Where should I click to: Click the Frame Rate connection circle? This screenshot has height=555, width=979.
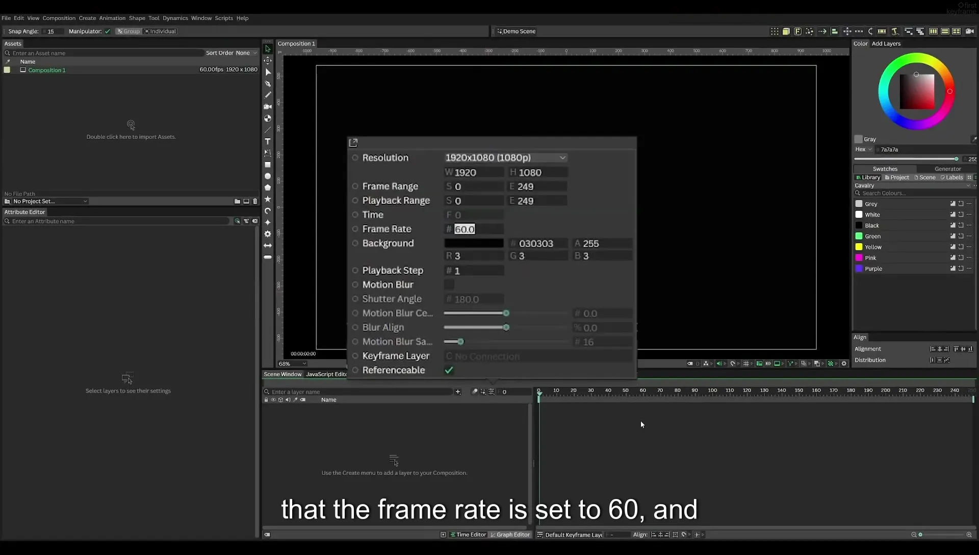[355, 229]
